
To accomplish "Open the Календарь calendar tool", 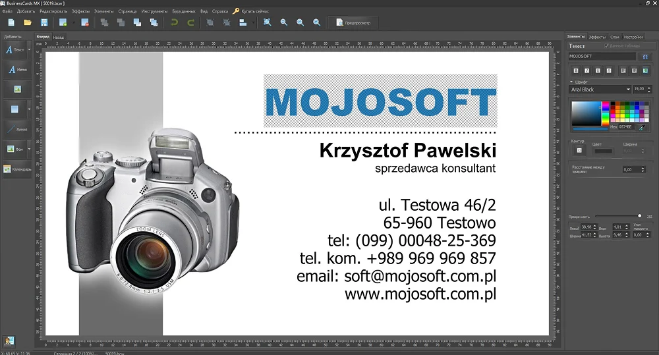I will [x=17, y=169].
